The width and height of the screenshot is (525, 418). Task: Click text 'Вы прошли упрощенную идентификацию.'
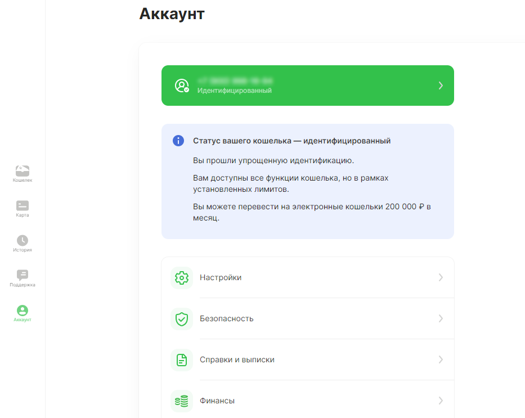(x=273, y=161)
